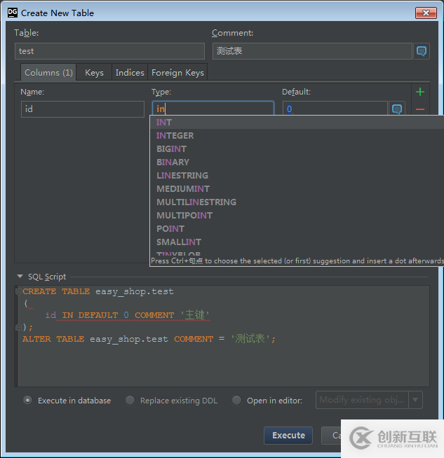Click the column comment bubble icon
Image resolution: width=444 pixels, height=458 pixels.
397,109
